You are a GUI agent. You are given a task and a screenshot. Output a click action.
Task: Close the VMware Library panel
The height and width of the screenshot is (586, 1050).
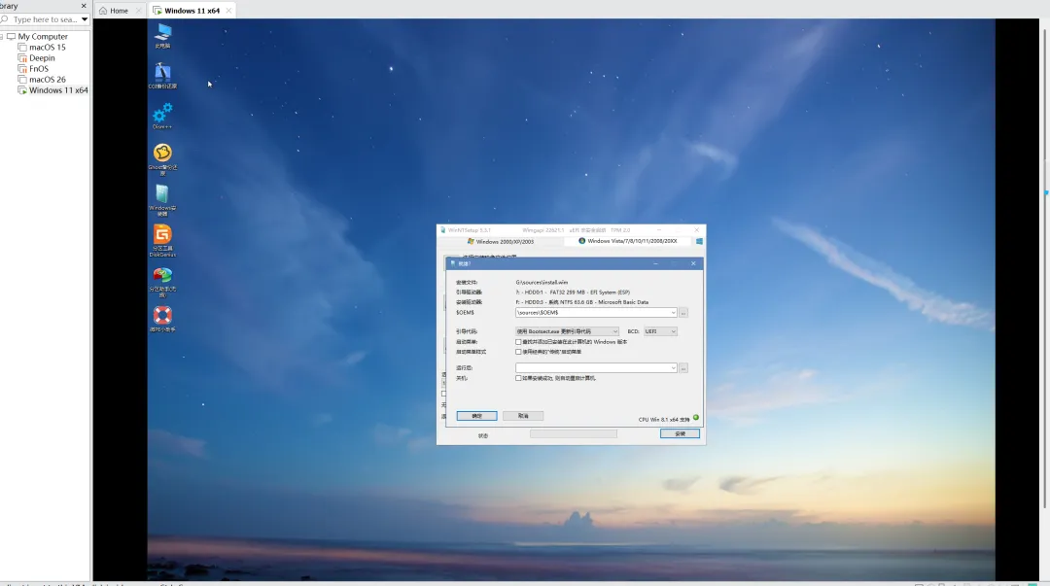pyautogui.click(x=84, y=6)
